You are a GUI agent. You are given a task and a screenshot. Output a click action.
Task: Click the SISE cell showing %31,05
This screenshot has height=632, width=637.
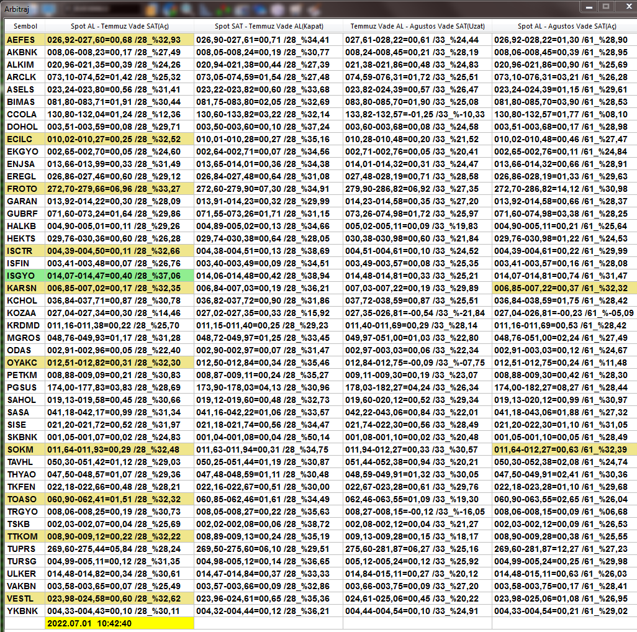[565, 425]
